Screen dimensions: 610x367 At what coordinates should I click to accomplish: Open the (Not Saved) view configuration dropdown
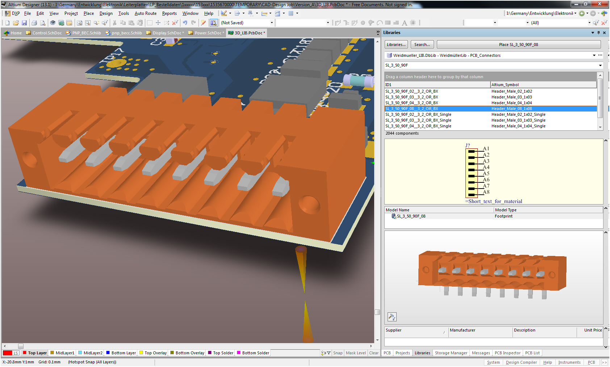[272, 23]
